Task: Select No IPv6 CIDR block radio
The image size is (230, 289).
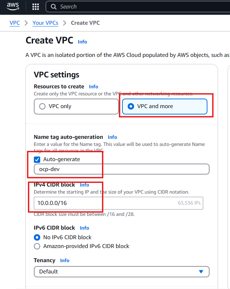Action: [37, 237]
